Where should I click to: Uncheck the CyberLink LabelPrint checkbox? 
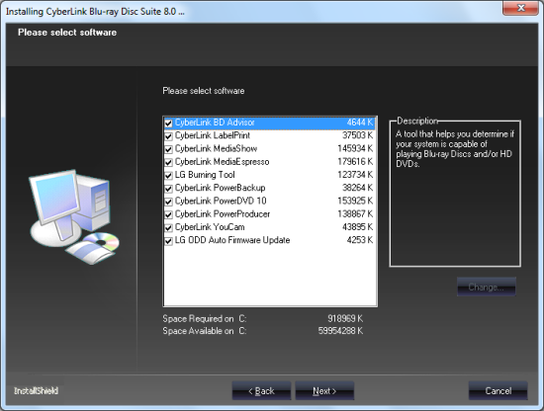[x=168, y=136]
